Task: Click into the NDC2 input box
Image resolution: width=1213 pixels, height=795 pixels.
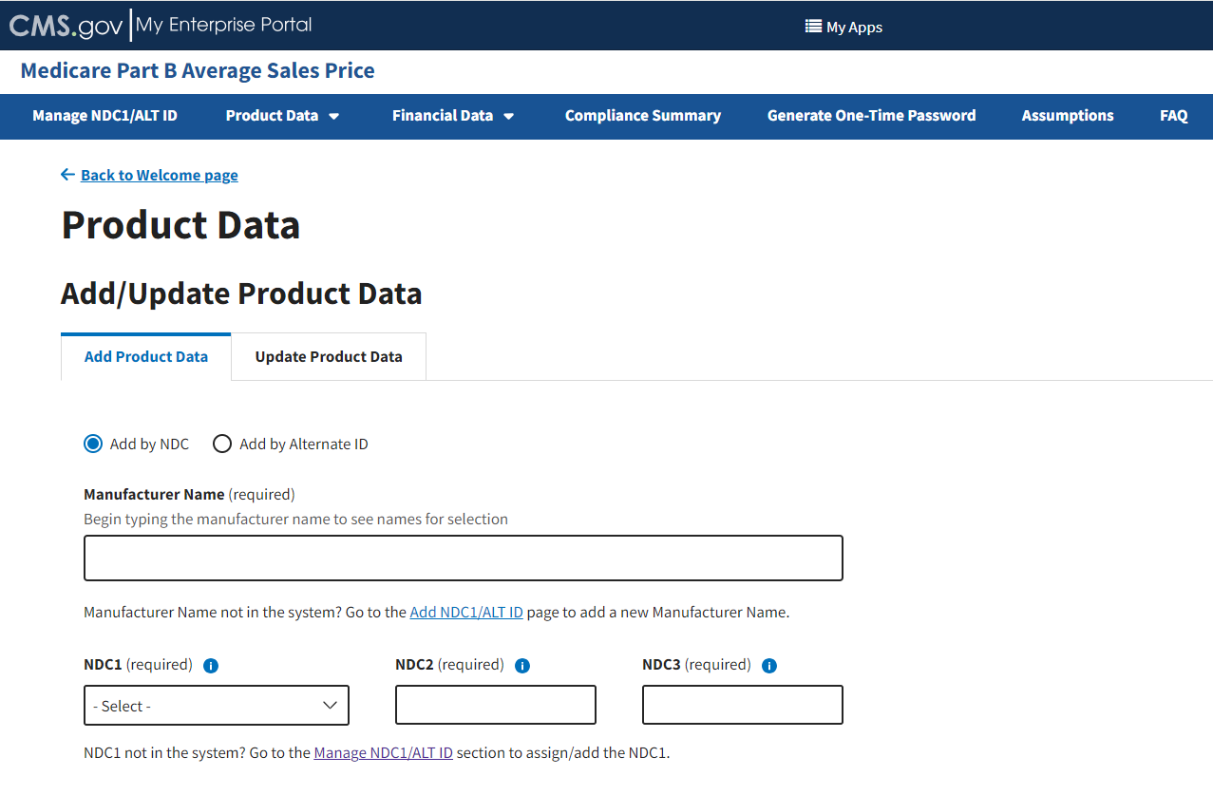Action: click(496, 705)
